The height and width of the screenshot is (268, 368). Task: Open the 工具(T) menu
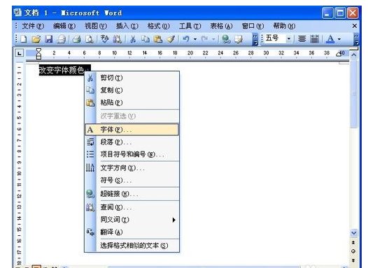[x=190, y=26]
